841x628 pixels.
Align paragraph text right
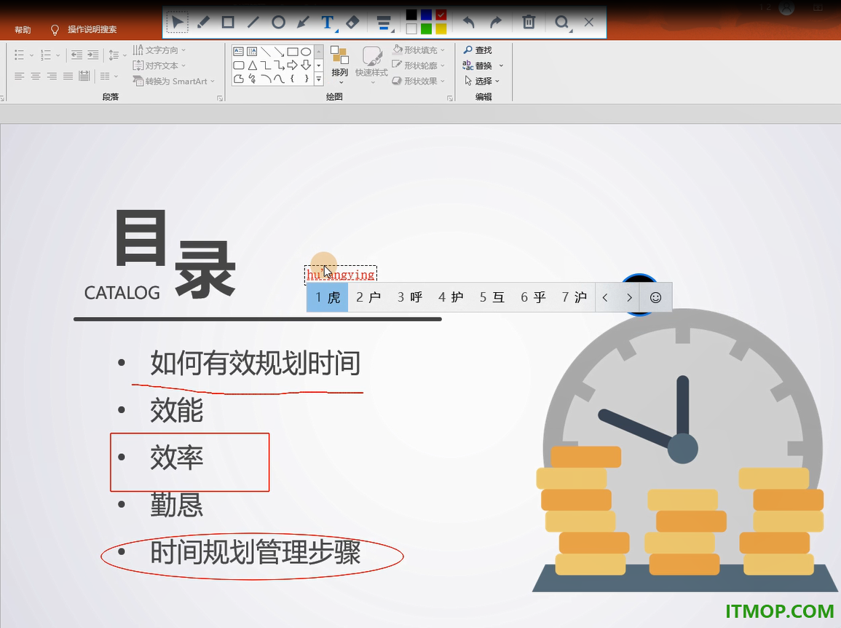coord(52,76)
